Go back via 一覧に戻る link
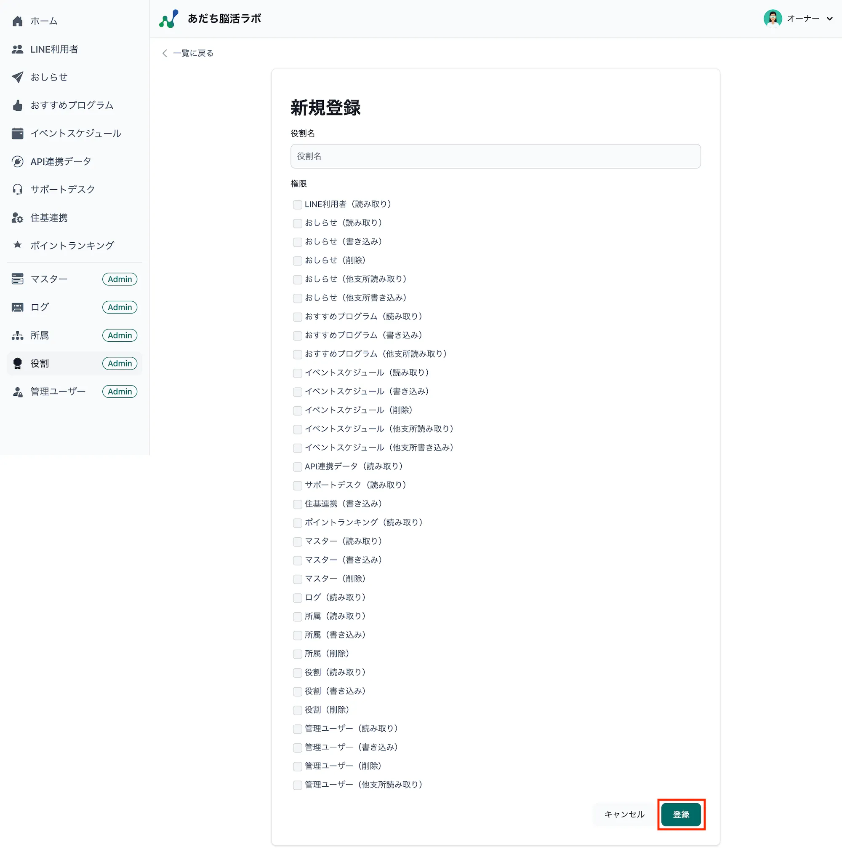Screen dimensions: 842x855 192,53
